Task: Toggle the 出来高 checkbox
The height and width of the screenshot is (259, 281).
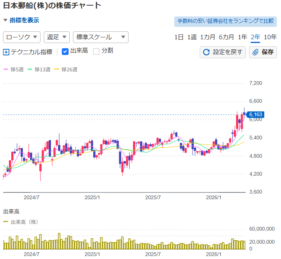Action: (x=65, y=51)
